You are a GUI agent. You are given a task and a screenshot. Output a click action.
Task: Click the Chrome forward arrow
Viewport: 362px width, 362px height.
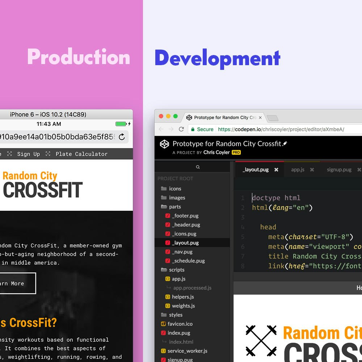coord(171,129)
